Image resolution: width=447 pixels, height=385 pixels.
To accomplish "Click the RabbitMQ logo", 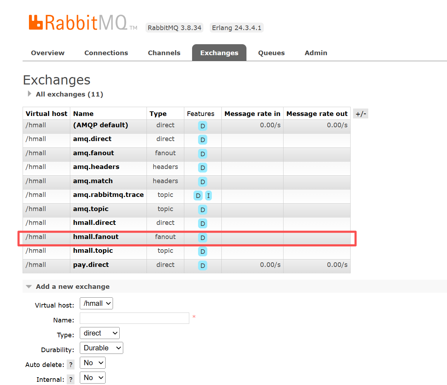I will pyautogui.click(x=83, y=23).
